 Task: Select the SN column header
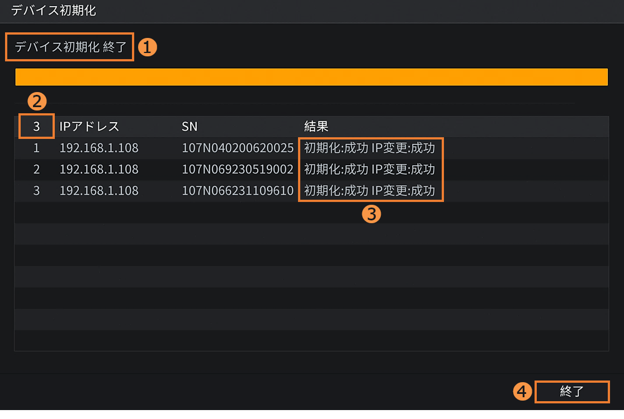(x=190, y=127)
